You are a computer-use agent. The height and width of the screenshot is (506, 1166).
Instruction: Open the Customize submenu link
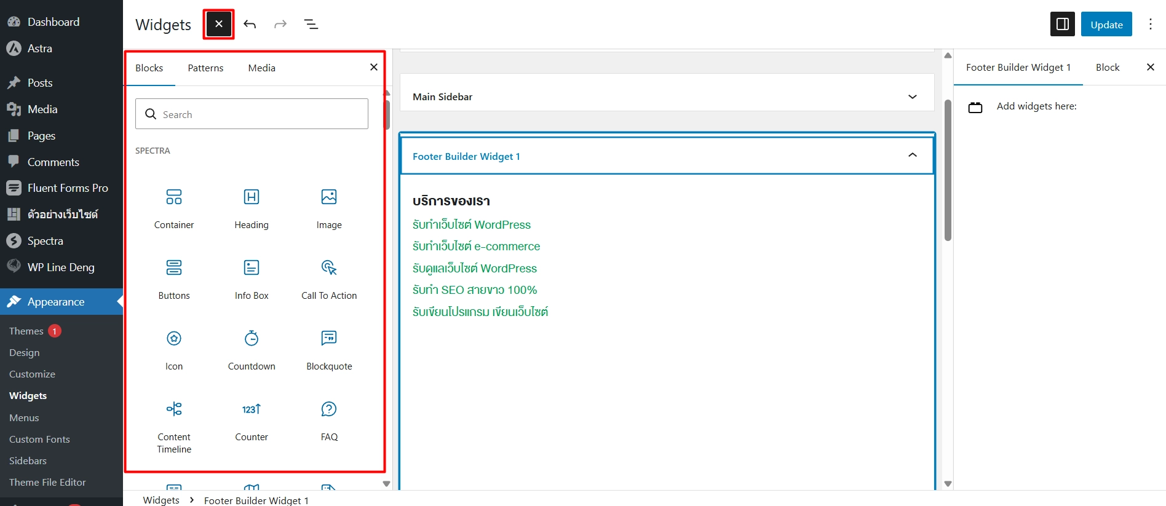(x=32, y=374)
